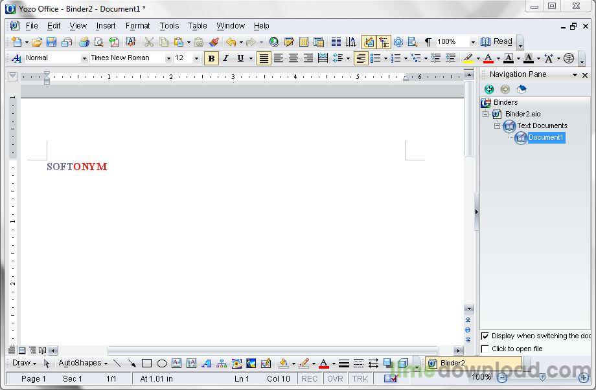Check Click to open file
The height and width of the screenshot is (390, 596).
[x=485, y=349]
